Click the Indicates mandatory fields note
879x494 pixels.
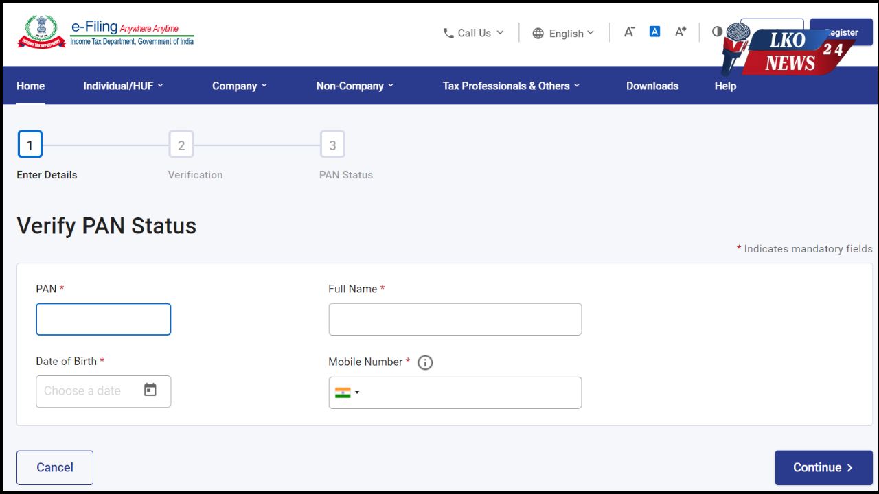point(805,249)
